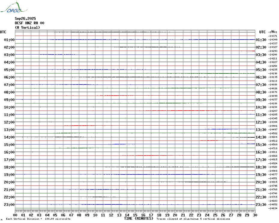Select minute label 12 on the bottom axis
This screenshot has width=279, height=223.
111,215
